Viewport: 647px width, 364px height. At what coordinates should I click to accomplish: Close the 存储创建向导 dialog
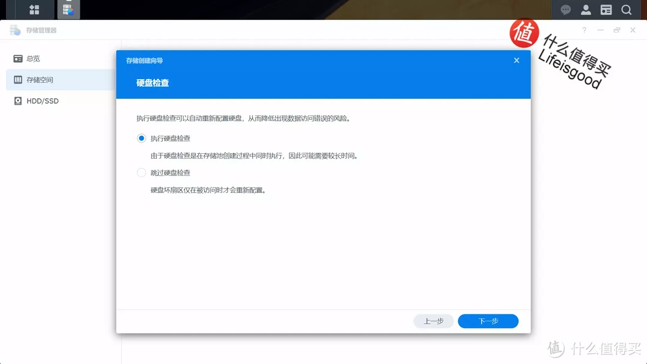coord(516,60)
